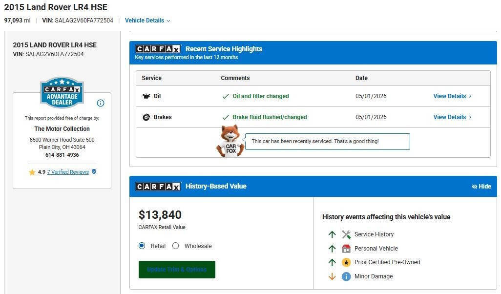Open 7 Verified Reviews link
The image size is (501, 294).
(68, 172)
